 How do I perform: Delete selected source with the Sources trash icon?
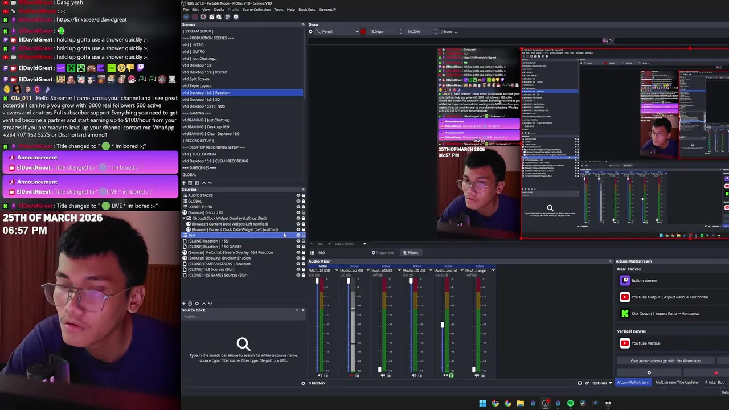[x=190, y=304]
